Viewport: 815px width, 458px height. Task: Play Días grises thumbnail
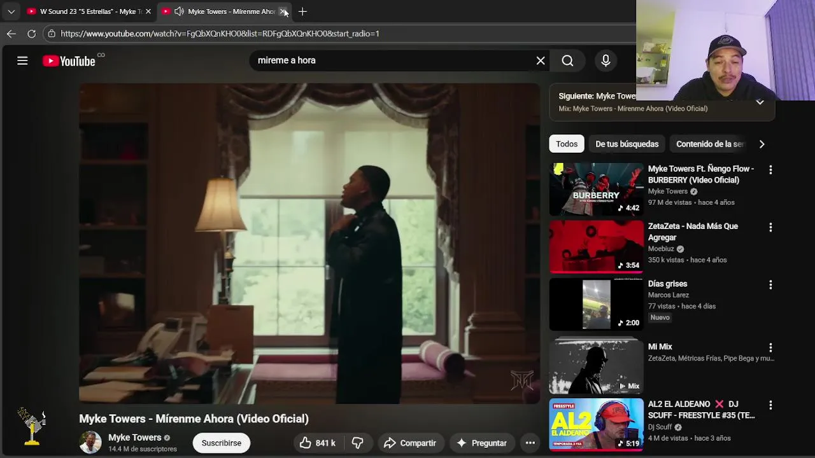[x=597, y=304]
